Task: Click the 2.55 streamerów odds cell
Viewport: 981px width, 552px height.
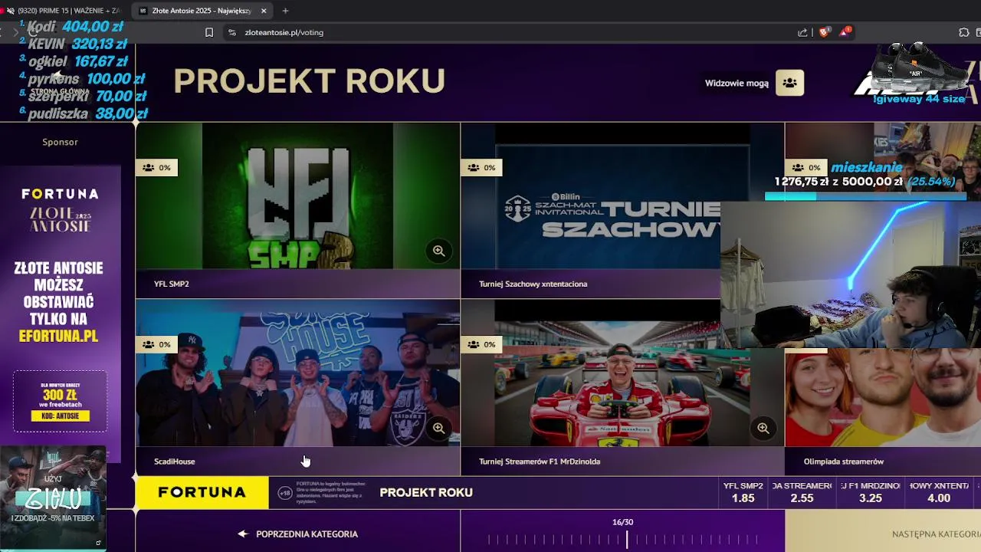Action: pos(802,492)
